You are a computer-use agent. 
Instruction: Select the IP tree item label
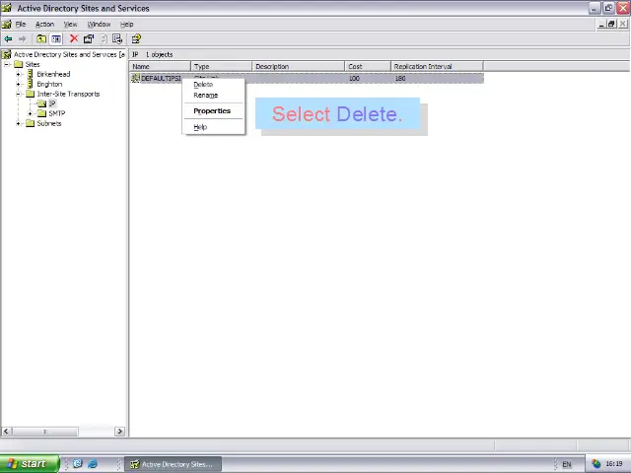[52, 103]
